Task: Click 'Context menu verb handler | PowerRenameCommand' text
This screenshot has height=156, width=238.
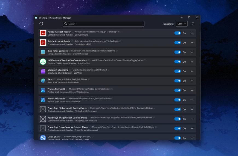Action: coord(72,130)
